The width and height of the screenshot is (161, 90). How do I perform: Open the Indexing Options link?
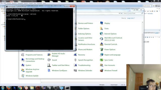(85, 34)
